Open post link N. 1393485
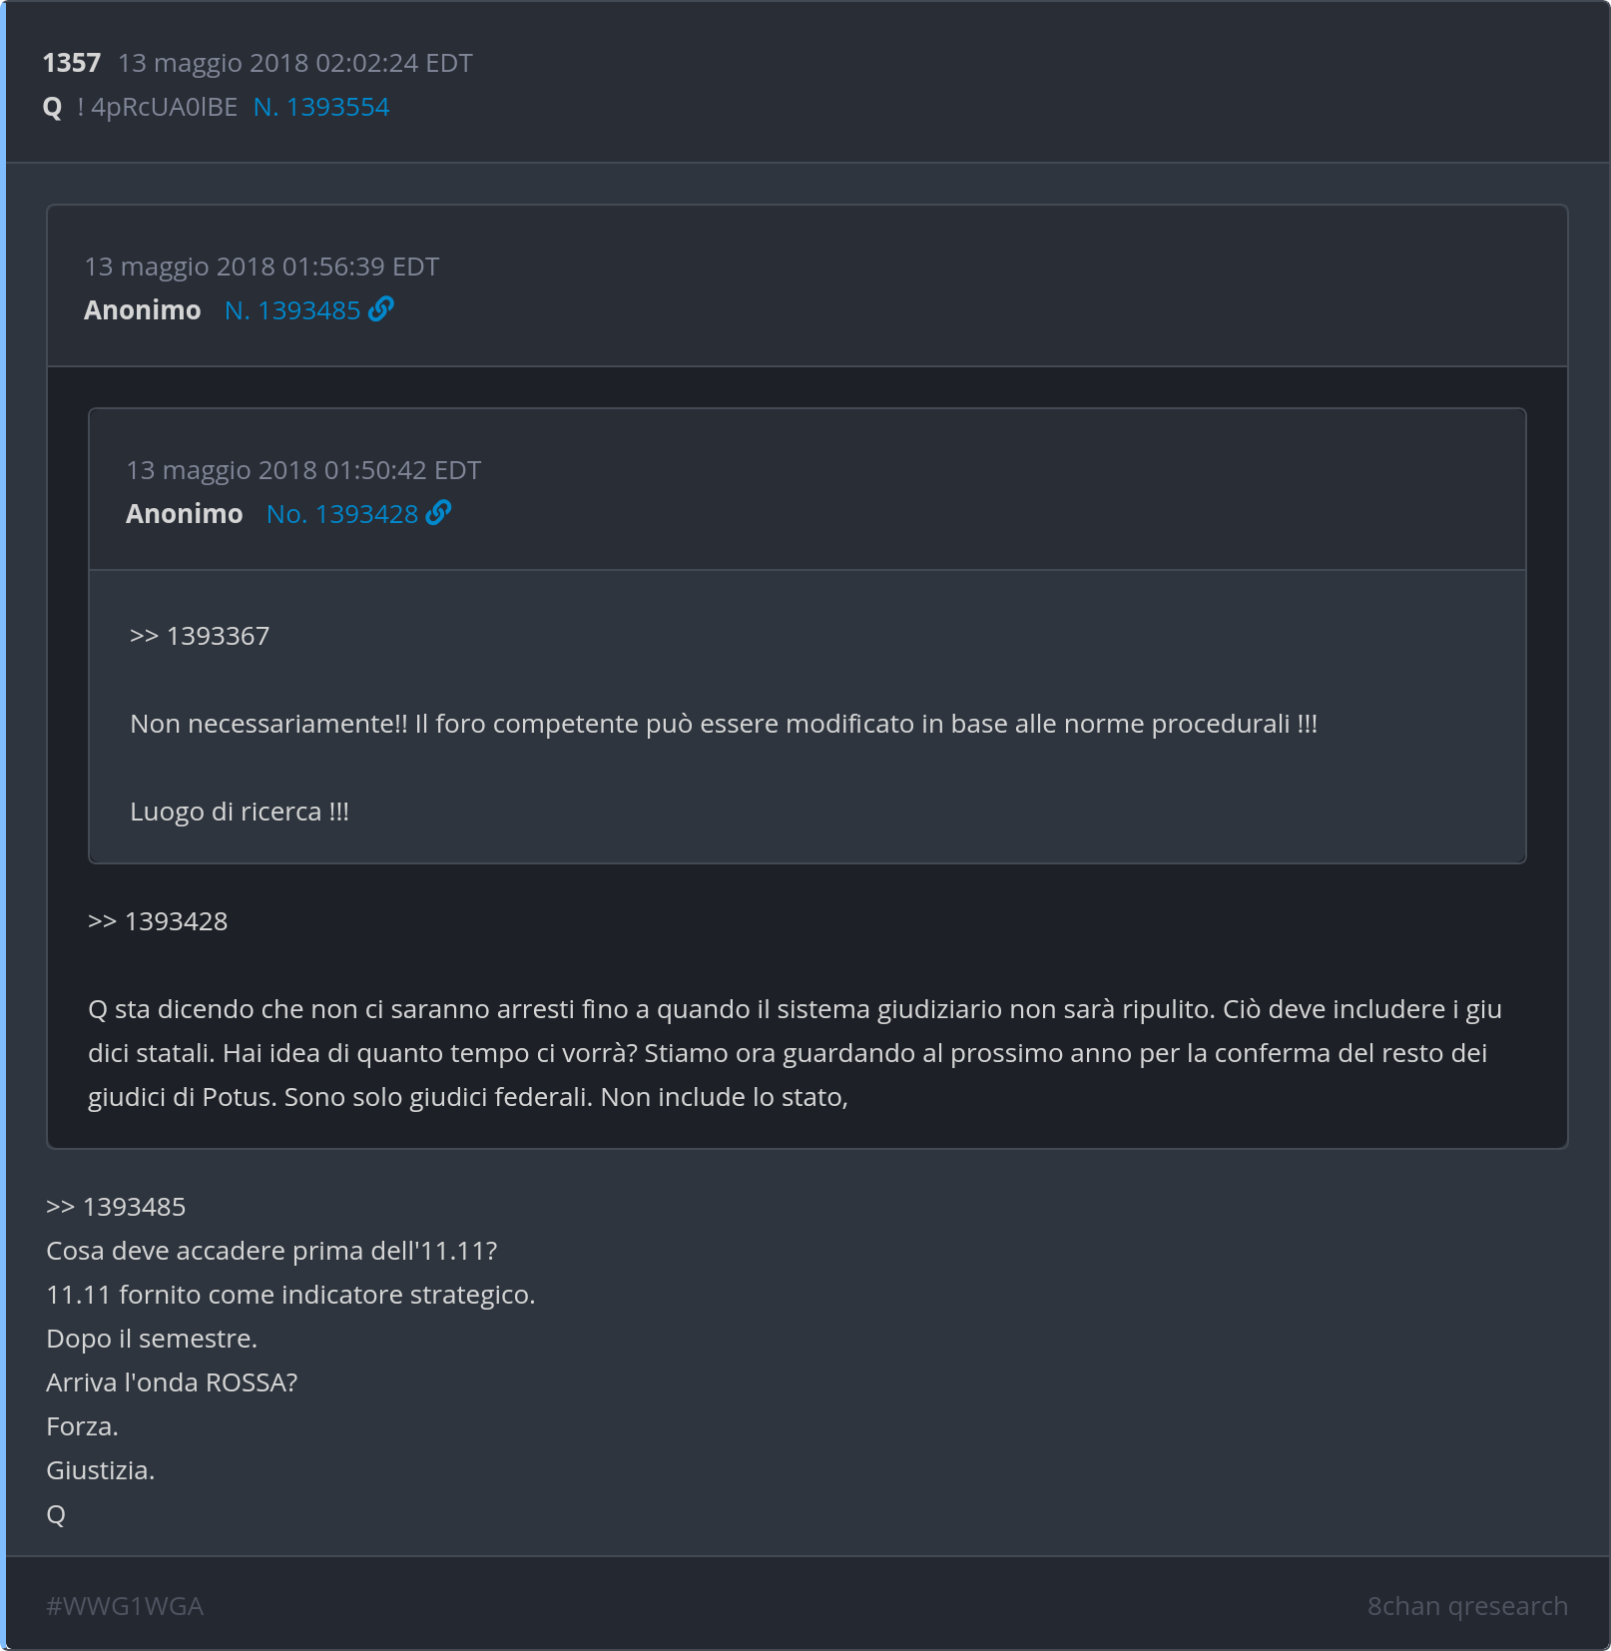This screenshot has height=1651, width=1611. tap(291, 310)
